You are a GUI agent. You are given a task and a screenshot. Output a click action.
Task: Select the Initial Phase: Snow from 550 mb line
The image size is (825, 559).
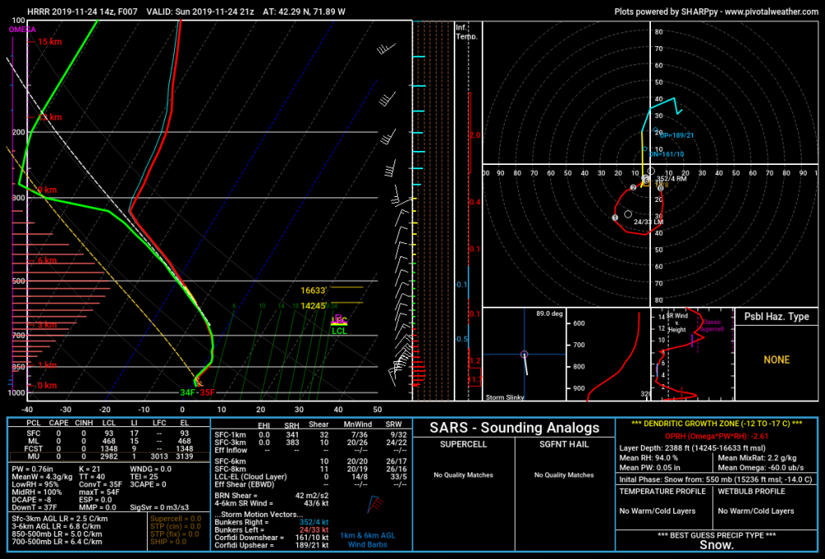coord(715,480)
